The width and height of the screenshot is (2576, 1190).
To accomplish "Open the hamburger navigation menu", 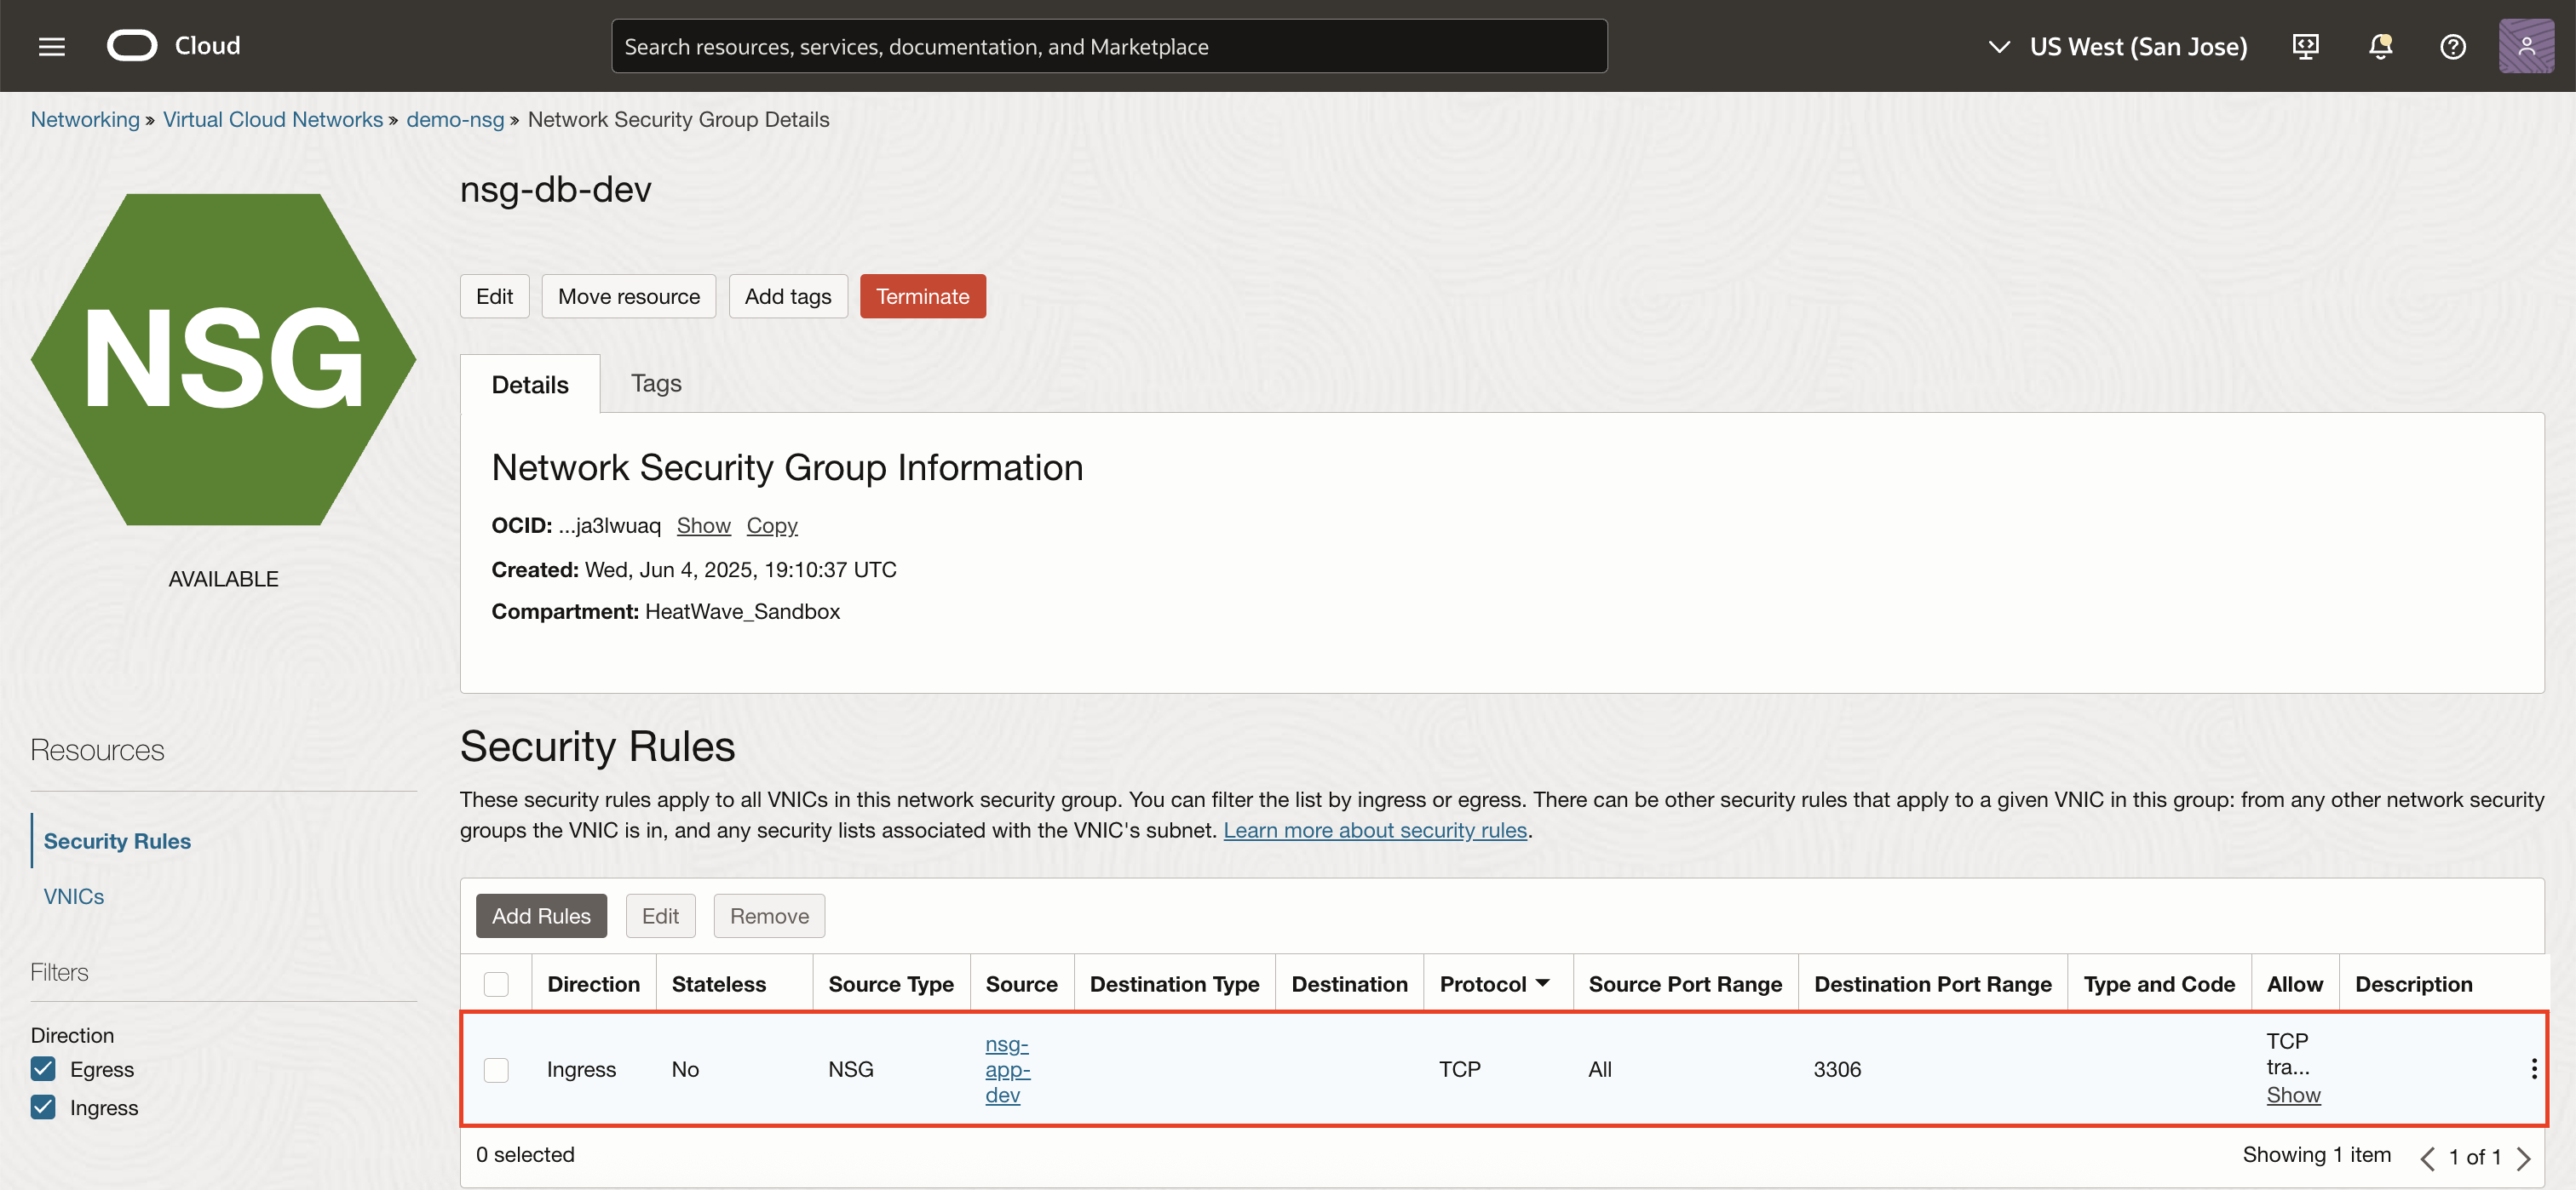I will pos(52,46).
